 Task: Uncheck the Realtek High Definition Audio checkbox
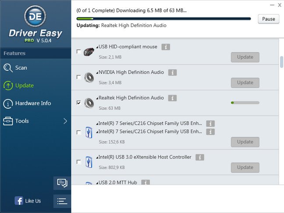[x=79, y=103]
